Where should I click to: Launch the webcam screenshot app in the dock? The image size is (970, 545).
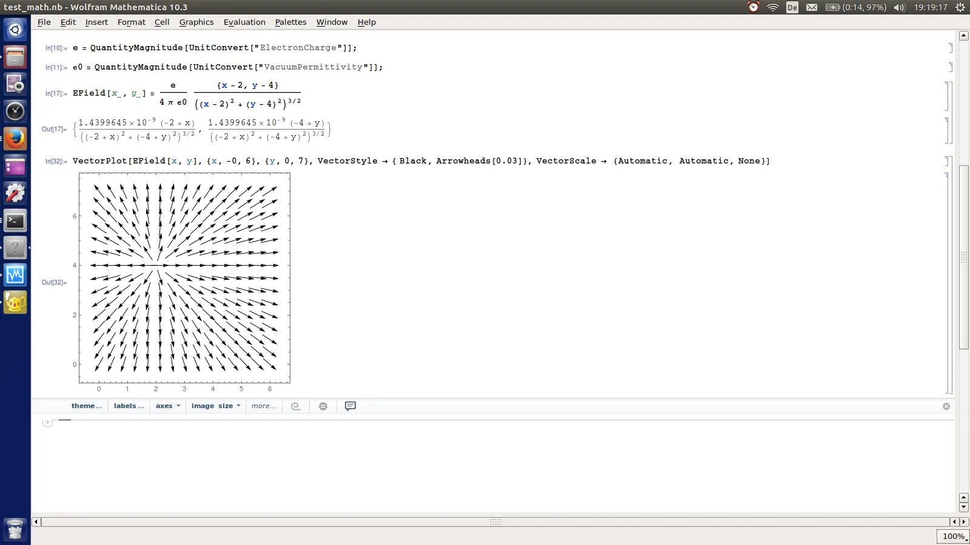pos(15,84)
